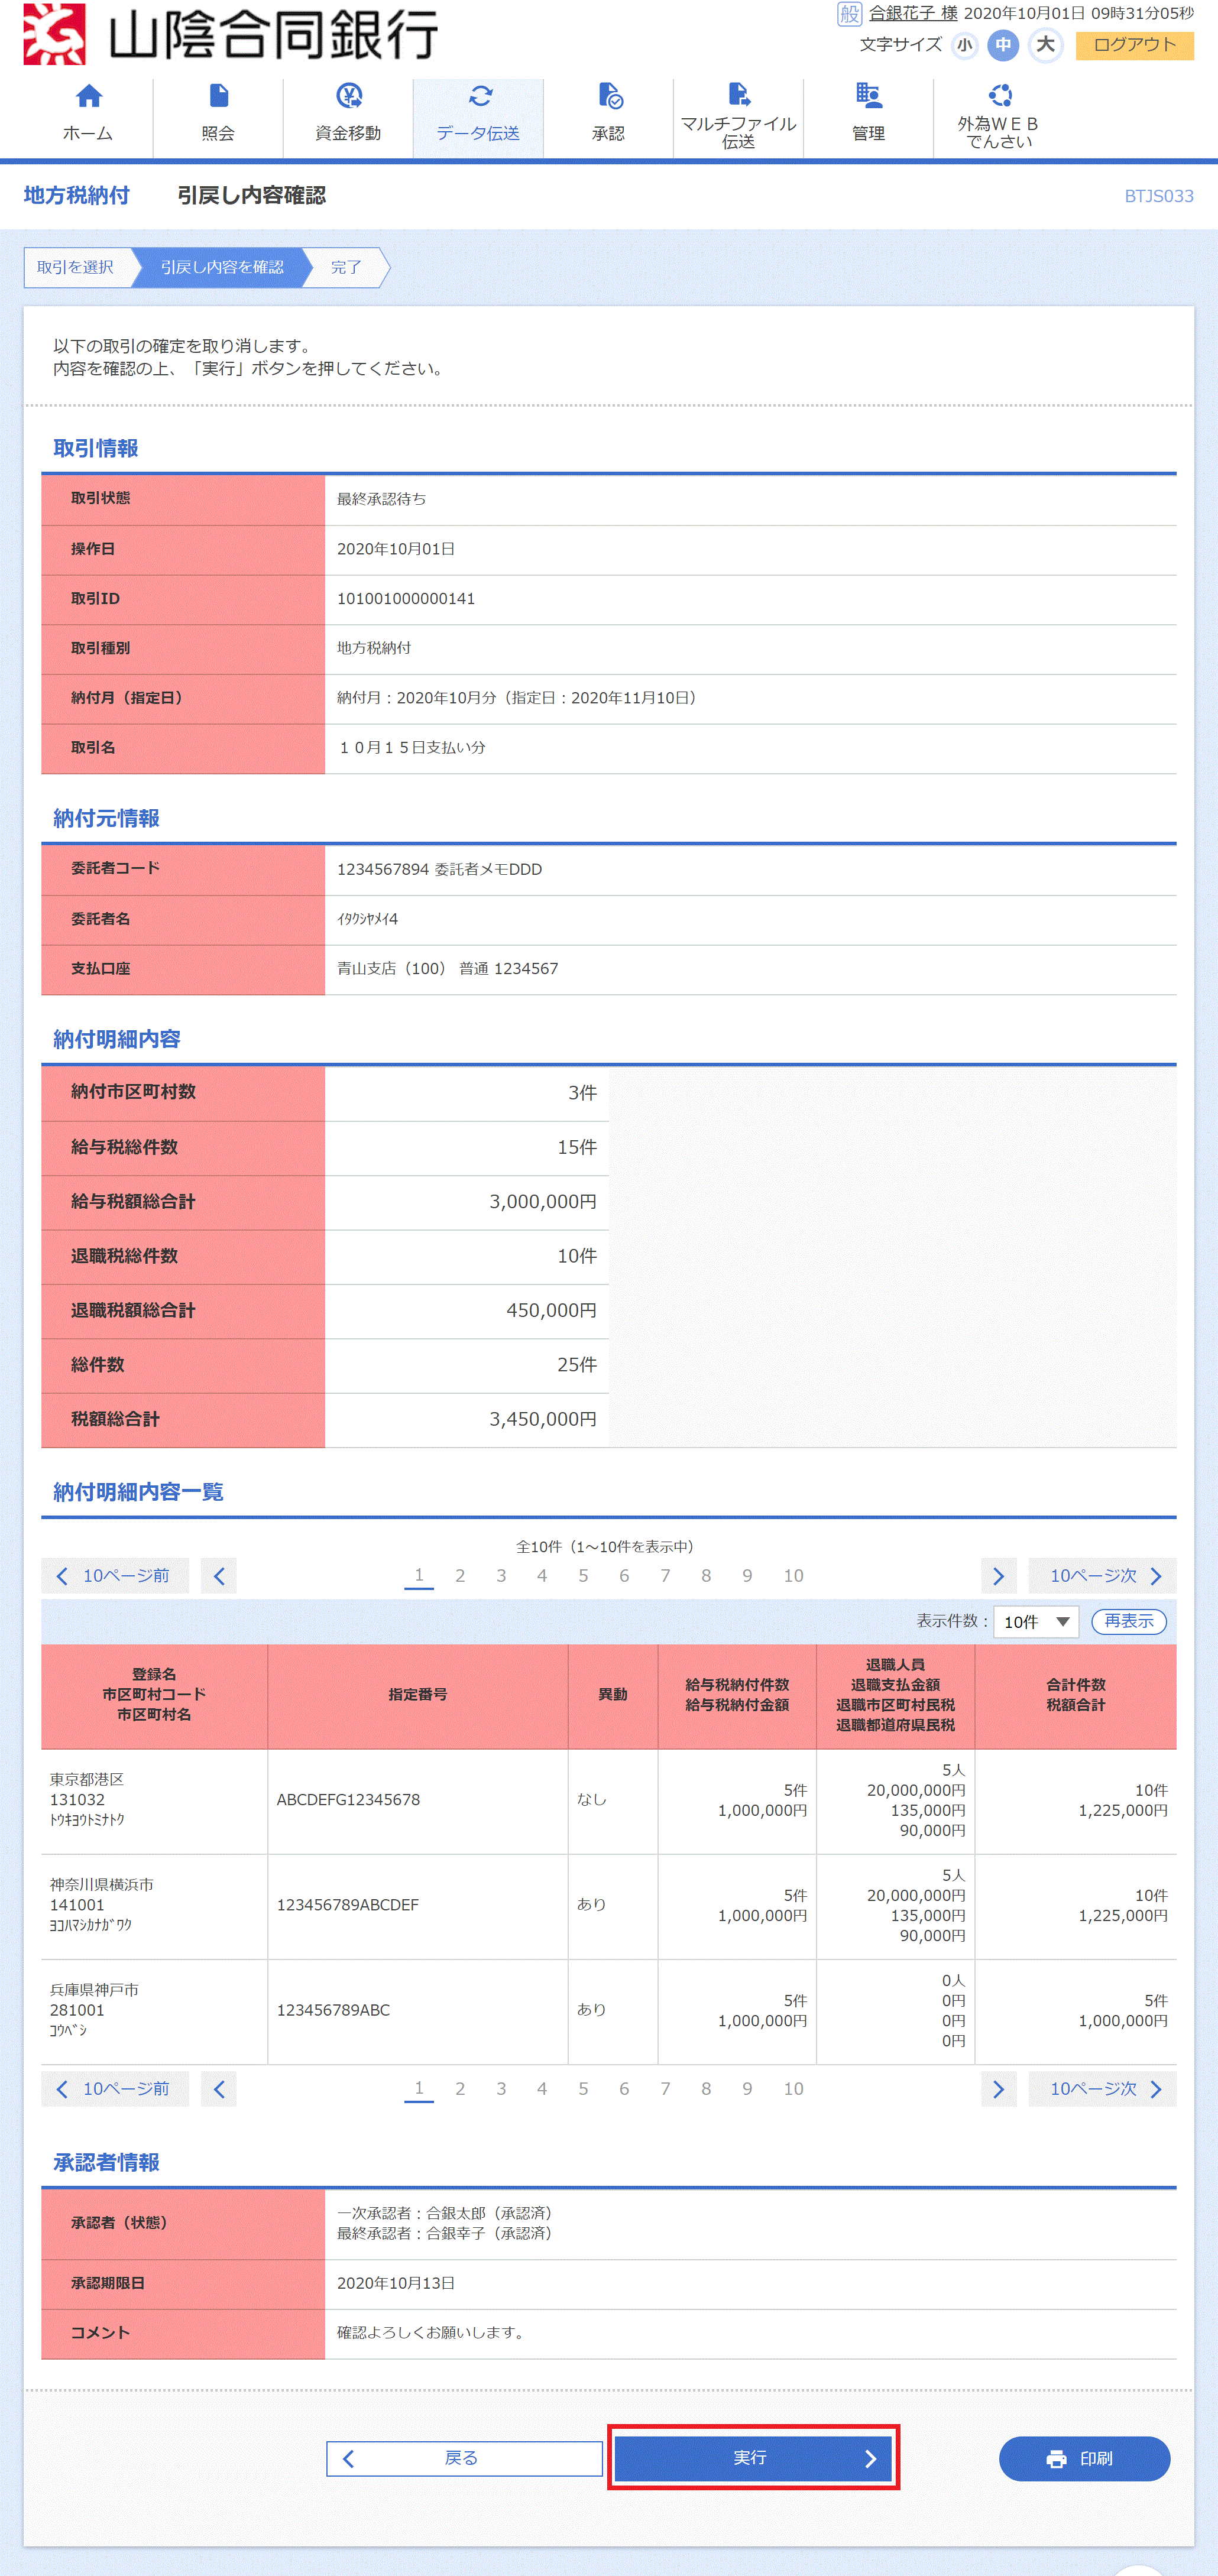
Task: Open the 資金移動 yen icon
Action: pyautogui.click(x=348, y=96)
